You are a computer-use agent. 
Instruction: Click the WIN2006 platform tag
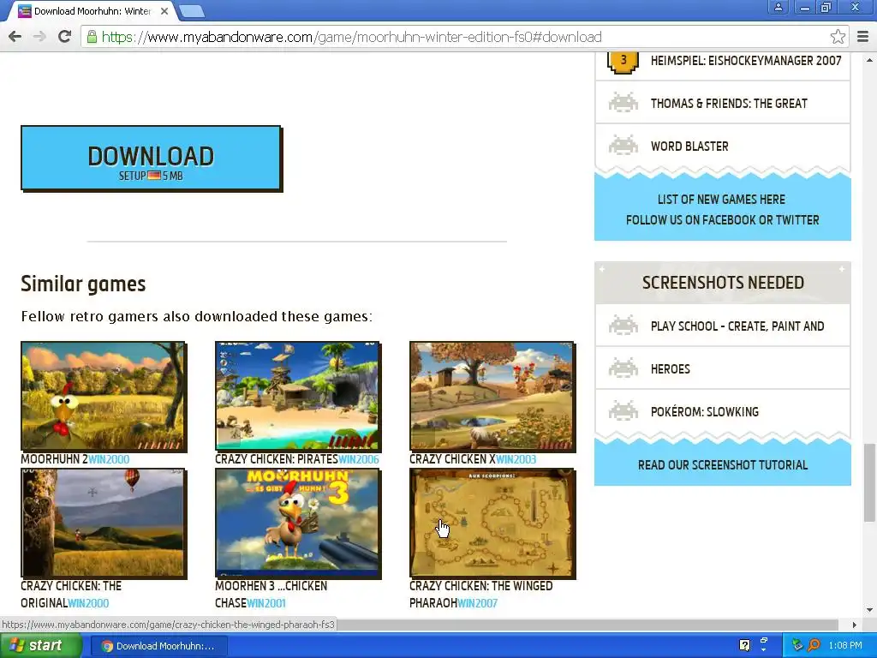pos(359,459)
